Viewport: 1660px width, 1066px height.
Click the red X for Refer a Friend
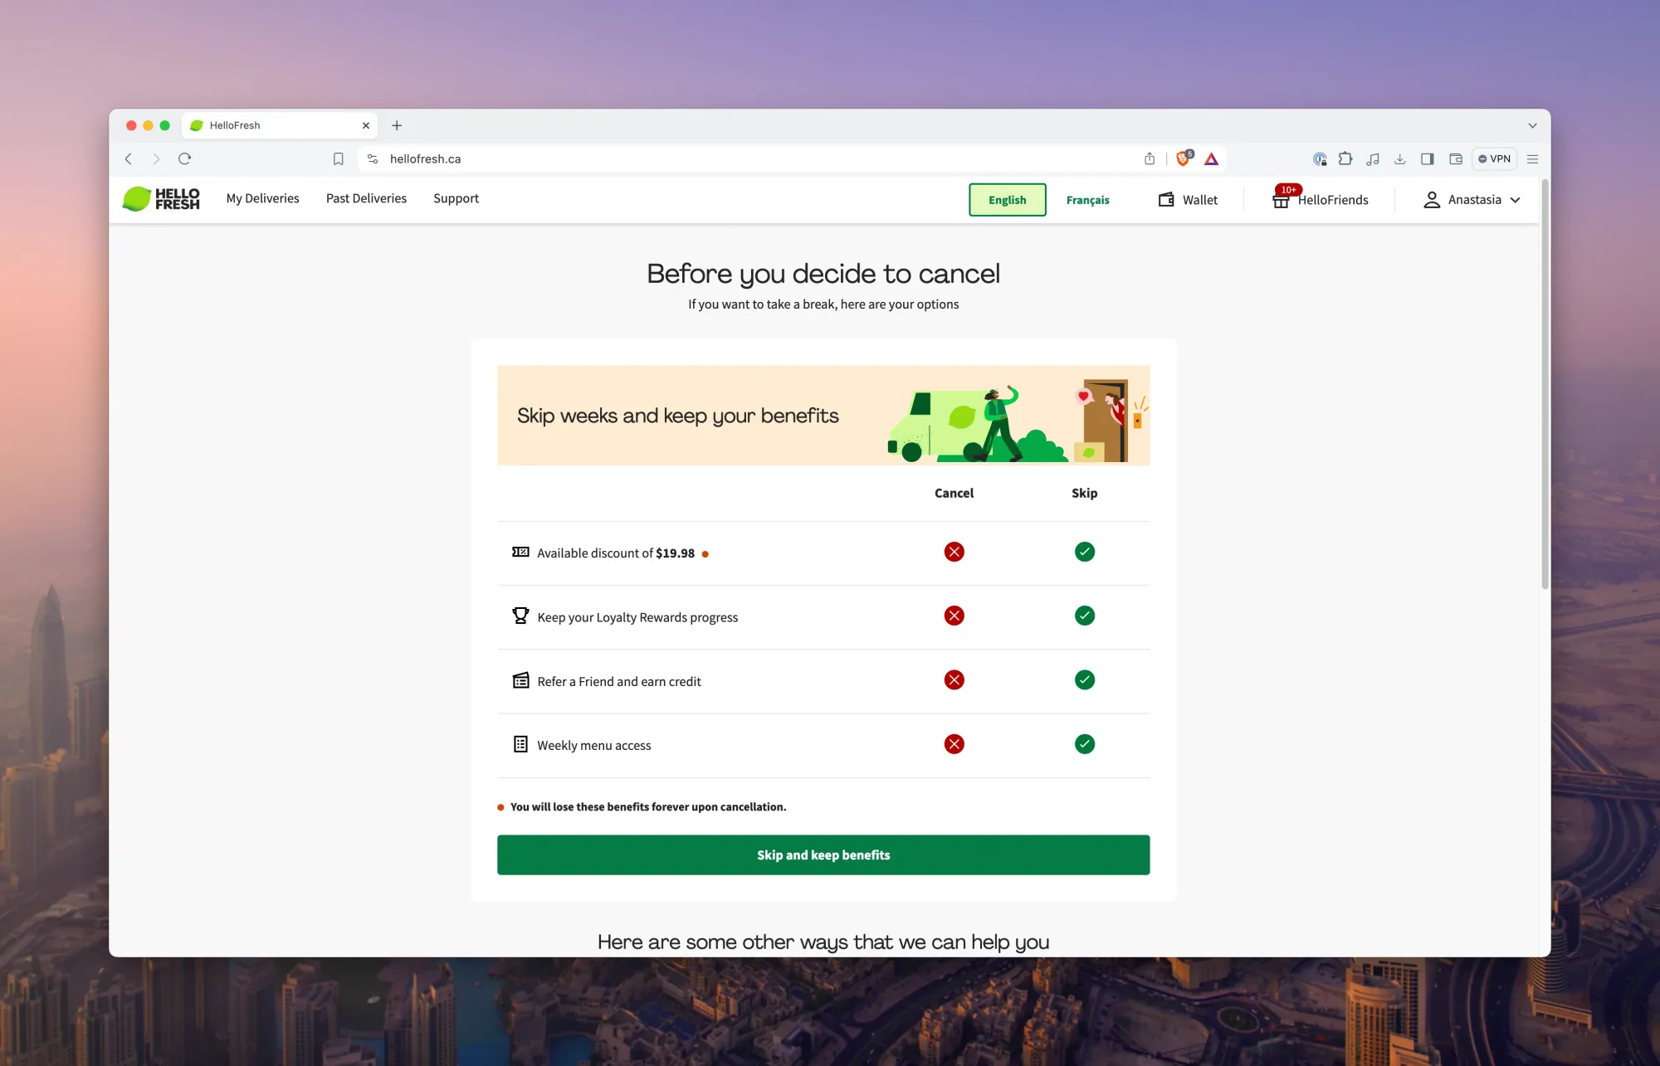click(x=954, y=680)
